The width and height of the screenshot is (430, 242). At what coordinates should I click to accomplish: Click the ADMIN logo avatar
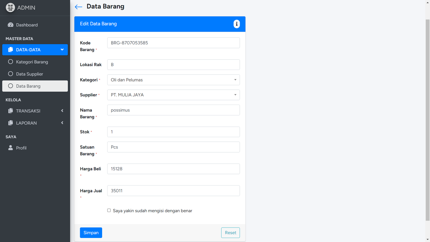point(10,8)
